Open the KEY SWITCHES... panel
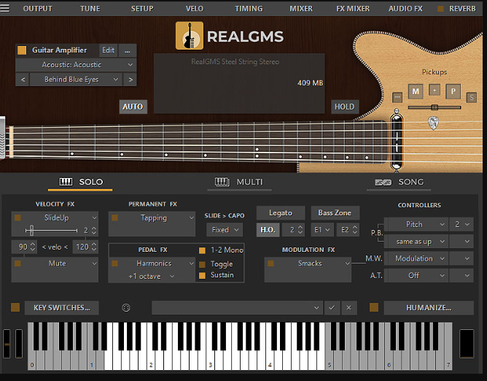Image resolution: width=487 pixels, height=381 pixels. point(62,307)
